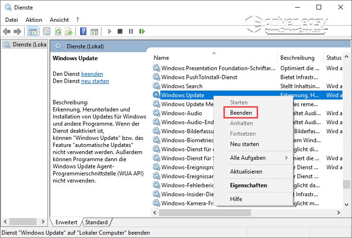352x238 pixels.
Task: Click the gear icon beside Windows Update
Action: click(x=156, y=95)
